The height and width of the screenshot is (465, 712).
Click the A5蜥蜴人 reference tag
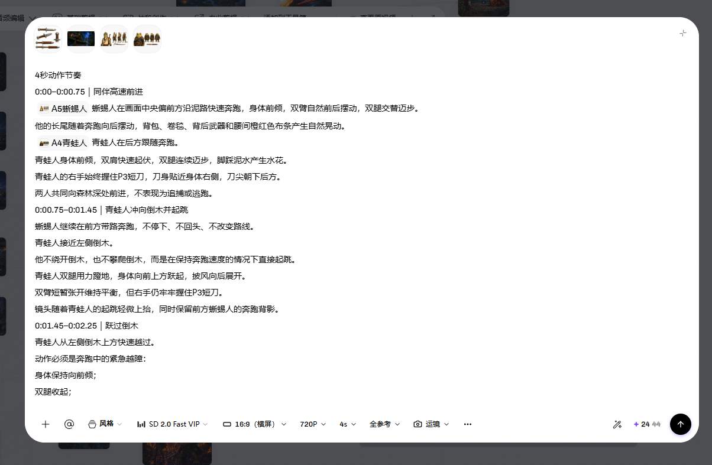[x=63, y=109]
